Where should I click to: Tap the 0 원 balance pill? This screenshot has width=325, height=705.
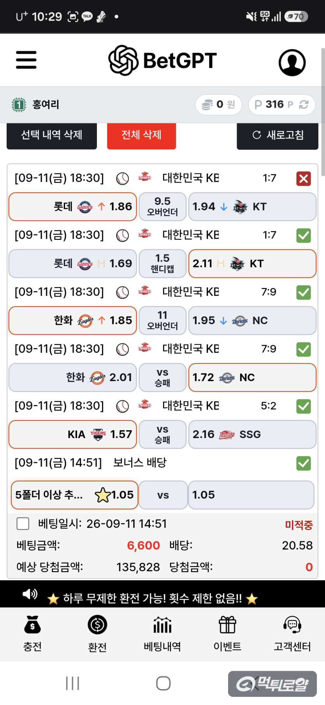pos(218,104)
